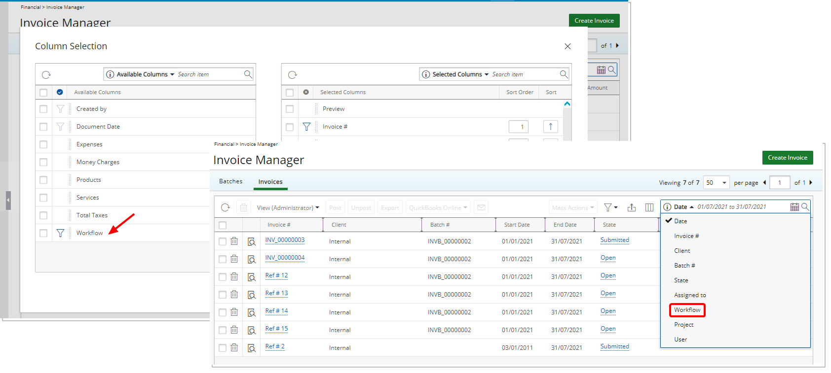Click remove-all icon in Selected Columns header
Image resolution: width=831 pixels, height=373 pixels.
pyautogui.click(x=306, y=92)
